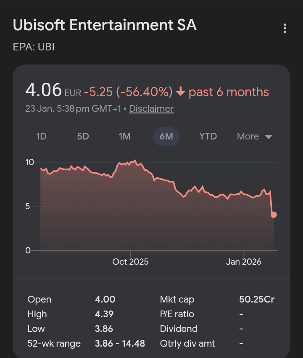This screenshot has width=303, height=358.
Task: Click the 4.06 EUR price value
Action: (x=44, y=90)
